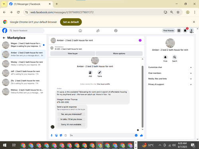Open a new browser tab
Screen dimensions: 199x149
(57, 4)
